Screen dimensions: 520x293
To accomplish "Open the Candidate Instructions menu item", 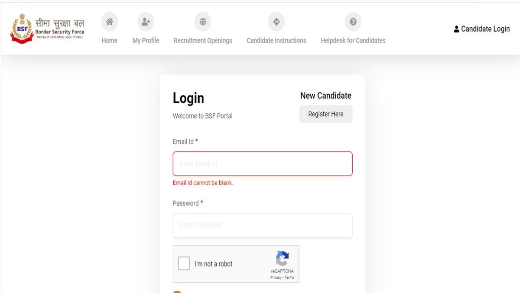I will pos(276,40).
